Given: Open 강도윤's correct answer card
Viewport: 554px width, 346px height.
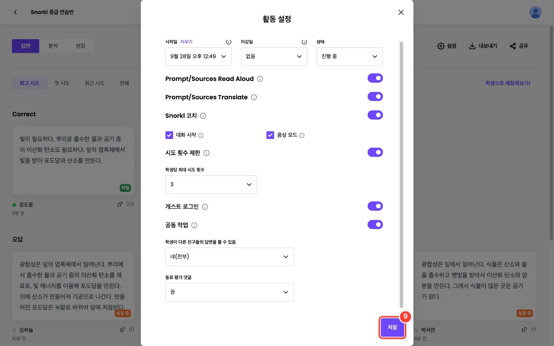Looking at the screenshot, I should 73,161.
